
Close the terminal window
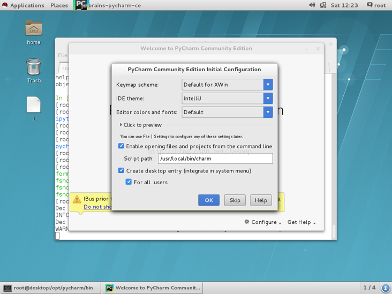330,44
